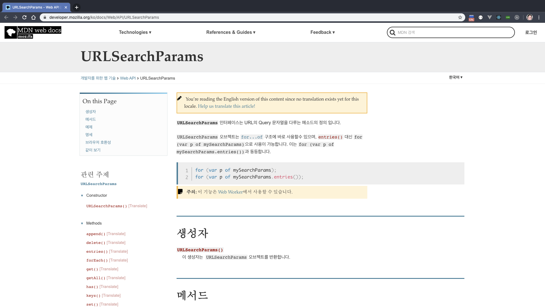Collapse the Constructor section
Screen dimensions: 545x307
pos(82,196)
